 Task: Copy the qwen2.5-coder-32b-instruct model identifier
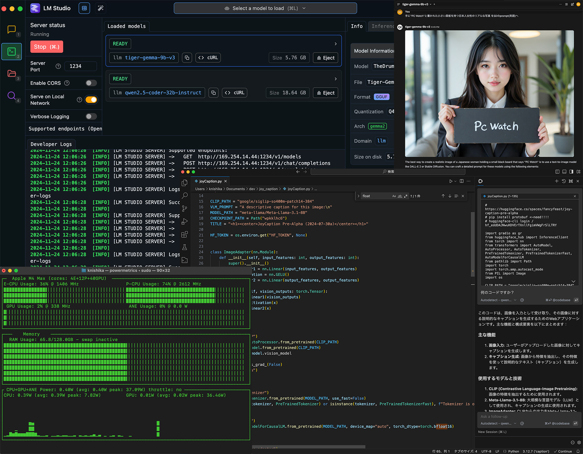coord(213,93)
